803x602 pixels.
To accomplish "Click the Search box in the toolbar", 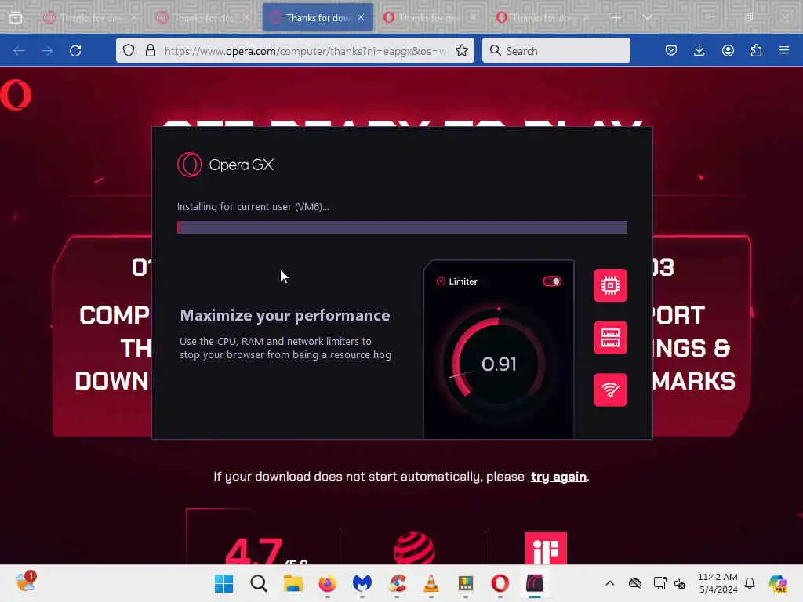I will (556, 50).
